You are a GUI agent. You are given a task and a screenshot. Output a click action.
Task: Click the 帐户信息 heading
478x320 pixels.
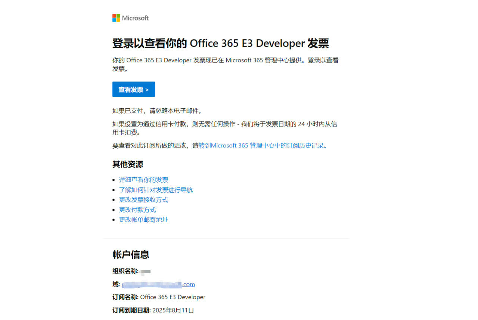point(131,255)
